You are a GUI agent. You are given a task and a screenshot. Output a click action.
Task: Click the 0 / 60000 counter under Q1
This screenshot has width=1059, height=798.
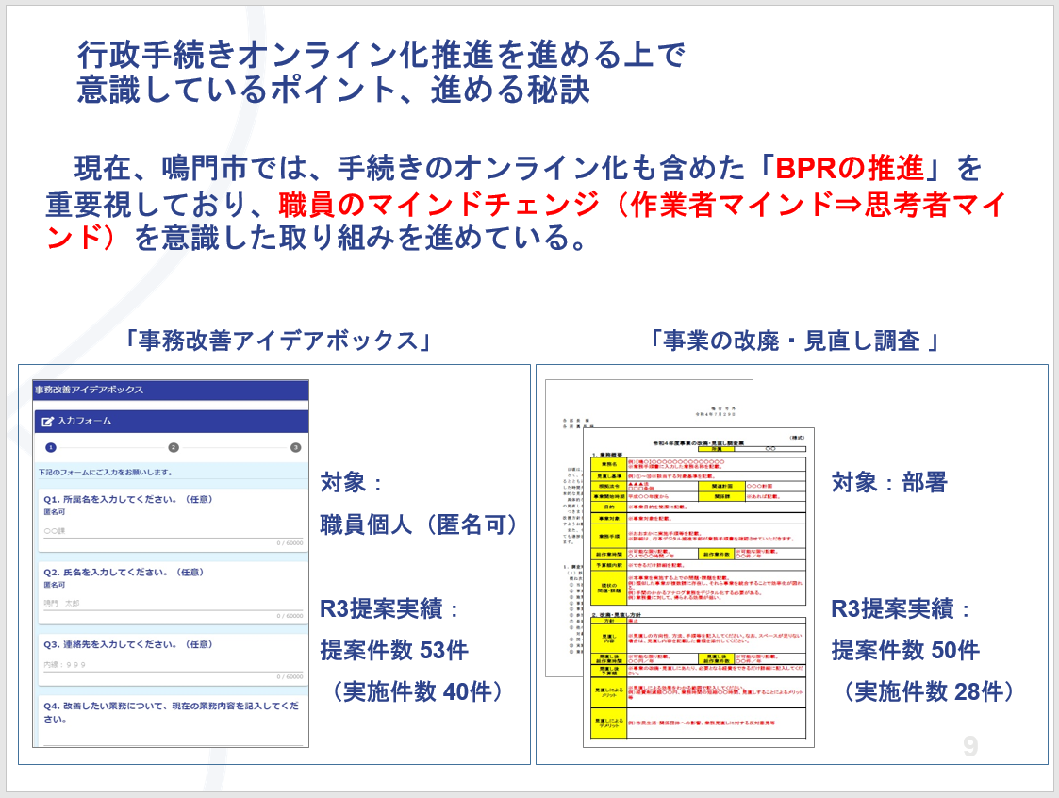(290, 543)
